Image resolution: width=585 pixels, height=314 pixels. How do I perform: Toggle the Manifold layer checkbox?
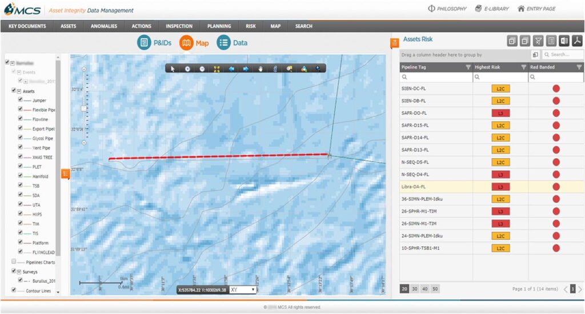21,176
